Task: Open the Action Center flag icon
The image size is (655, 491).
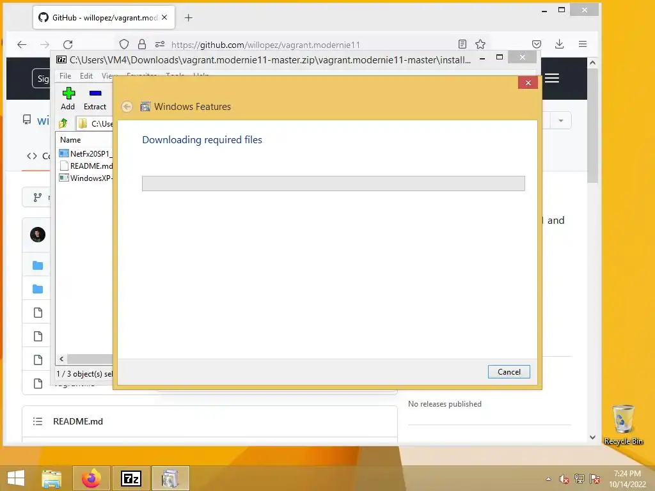Action: [x=595, y=479]
